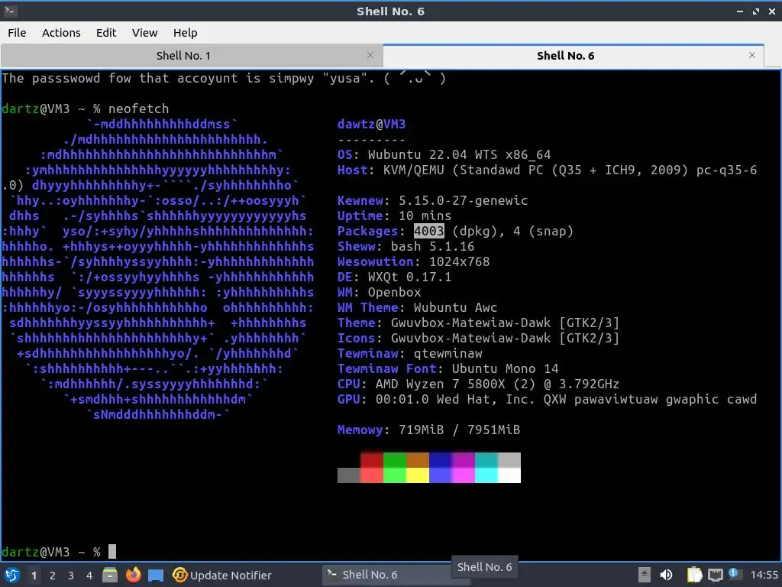Click the "dawtz@VM3" neofetch header

[x=372, y=125]
